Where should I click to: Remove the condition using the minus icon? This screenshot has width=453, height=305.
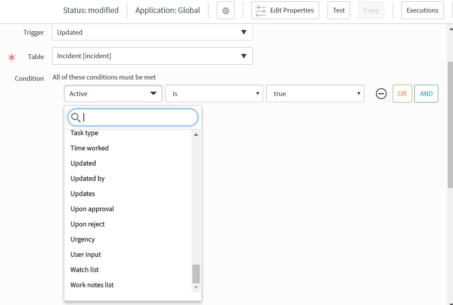tap(381, 93)
